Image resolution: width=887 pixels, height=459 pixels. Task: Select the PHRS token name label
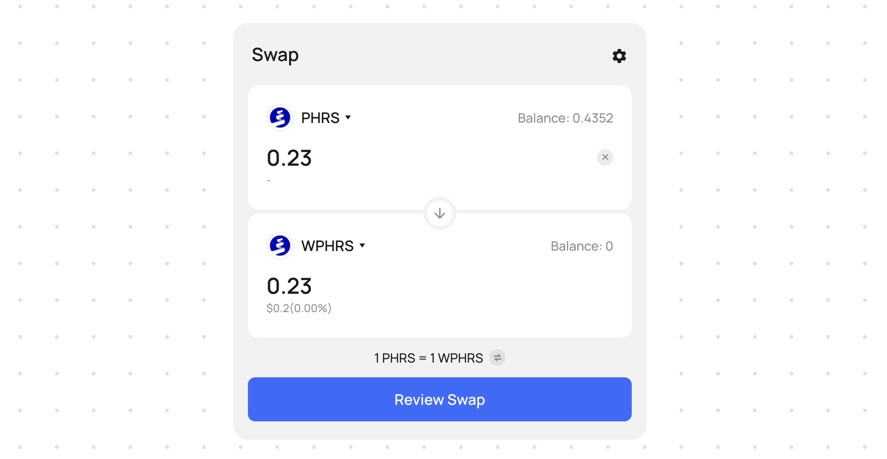coord(320,118)
